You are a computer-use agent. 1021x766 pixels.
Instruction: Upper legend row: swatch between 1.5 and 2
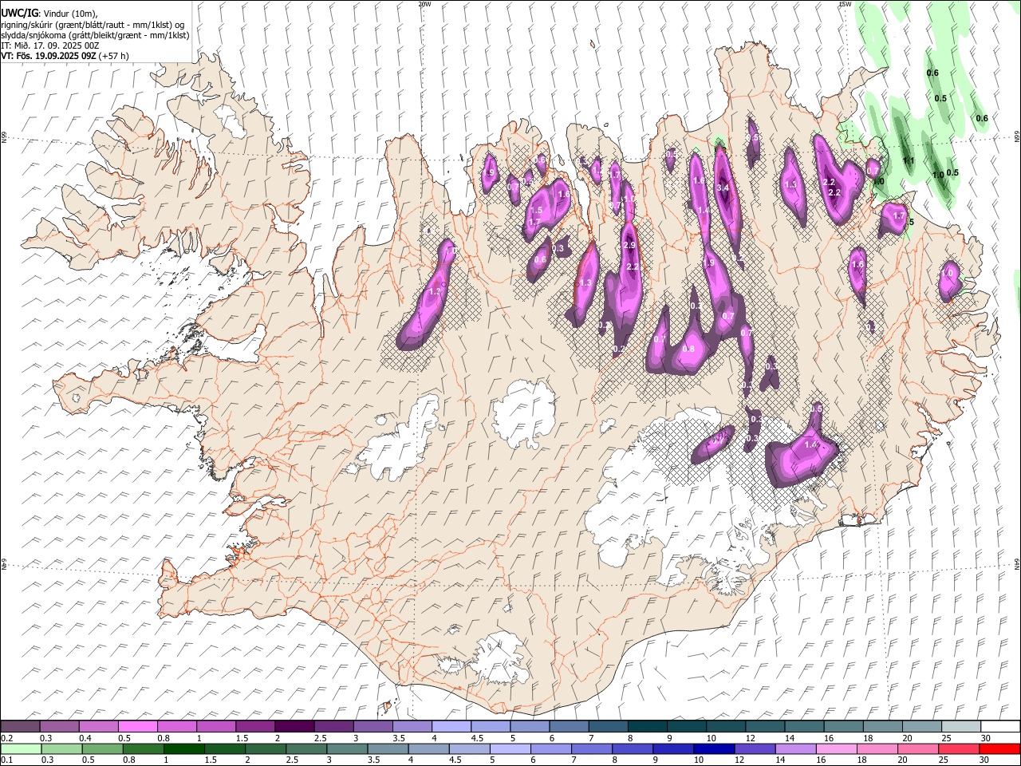pyautogui.click(x=255, y=726)
